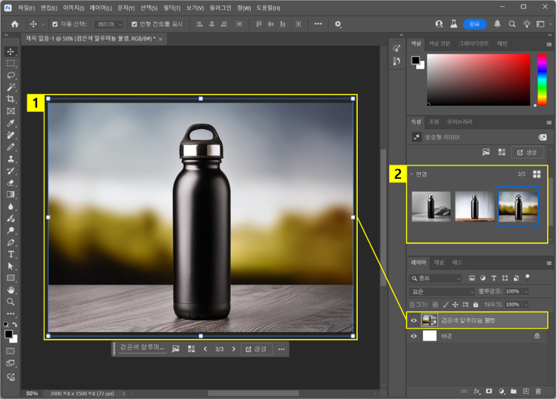This screenshot has height=399, width=557.
Task: Click the fx layer style icon
Action: 476,391
